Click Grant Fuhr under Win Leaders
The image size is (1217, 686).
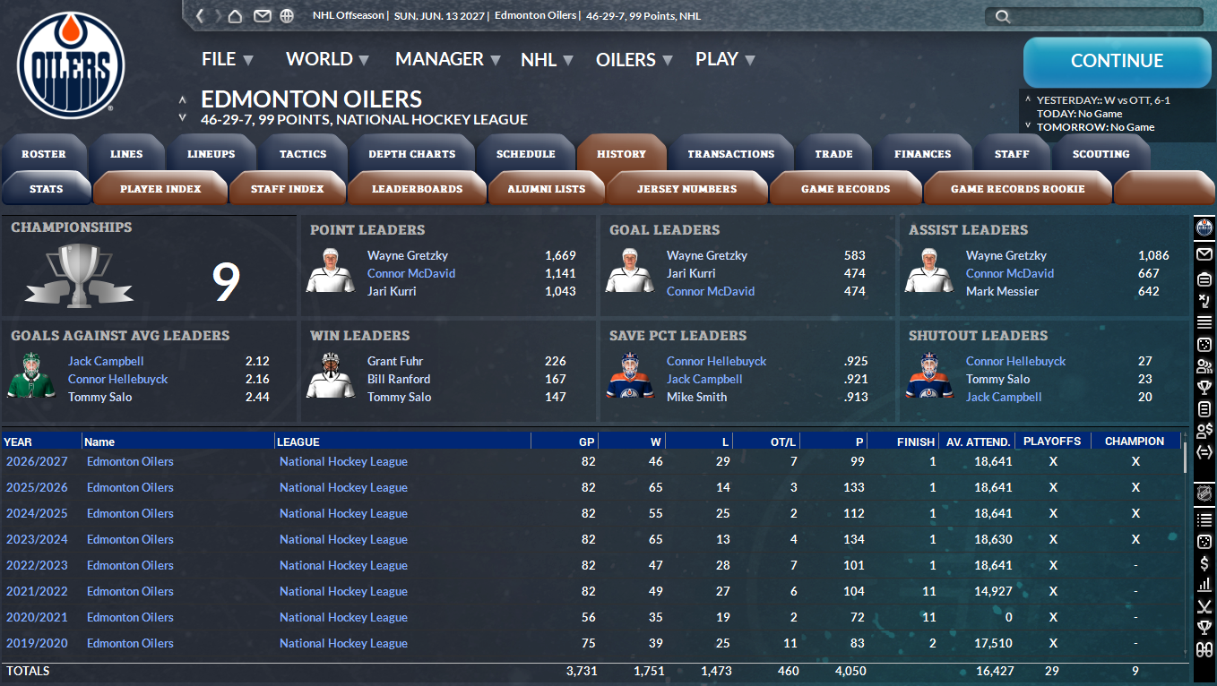point(395,361)
